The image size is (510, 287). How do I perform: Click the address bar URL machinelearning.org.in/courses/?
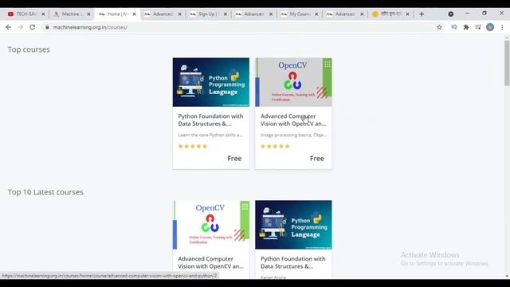pyautogui.click(x=90, y=27)
